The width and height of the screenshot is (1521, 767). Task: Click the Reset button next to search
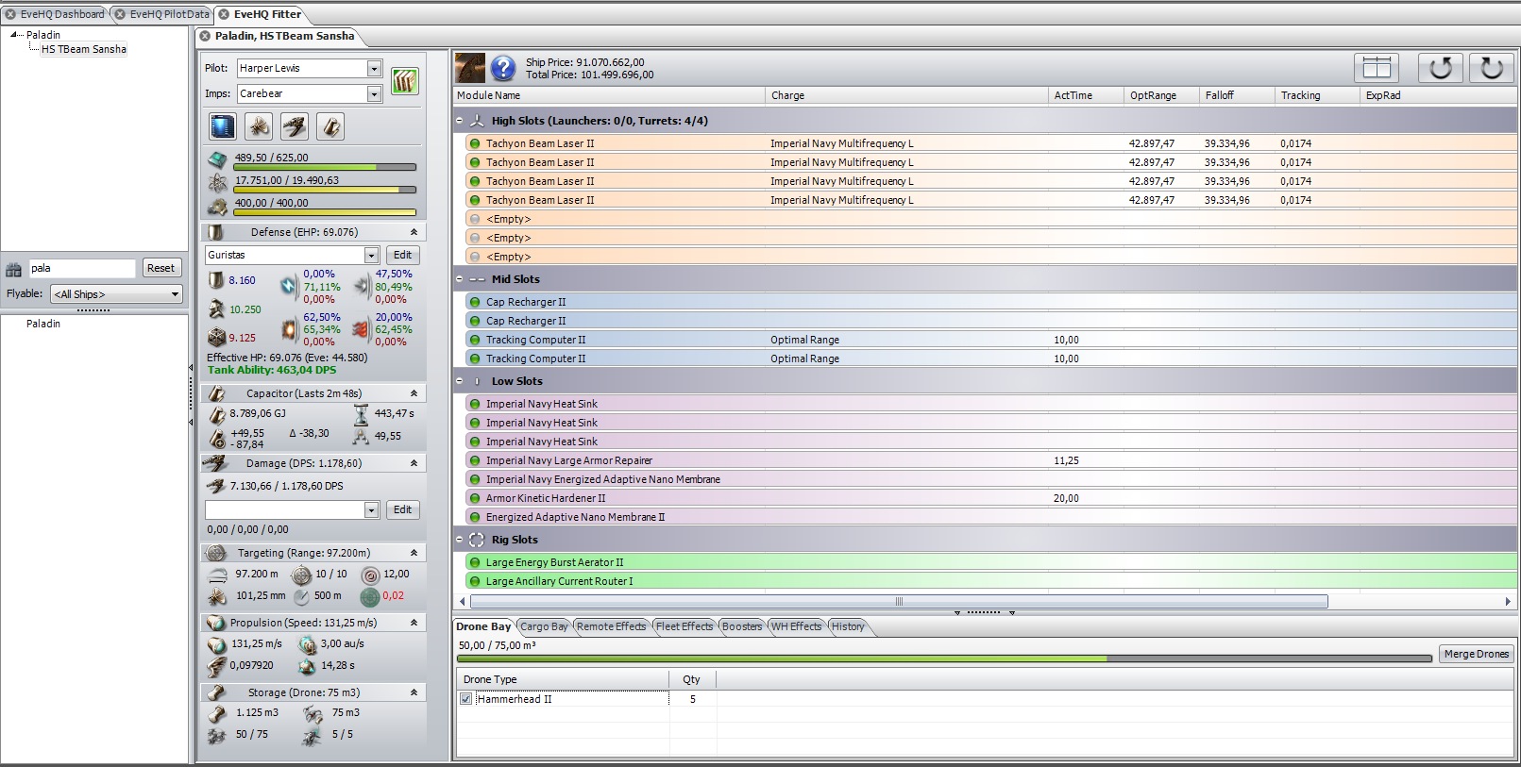(161, 268)
